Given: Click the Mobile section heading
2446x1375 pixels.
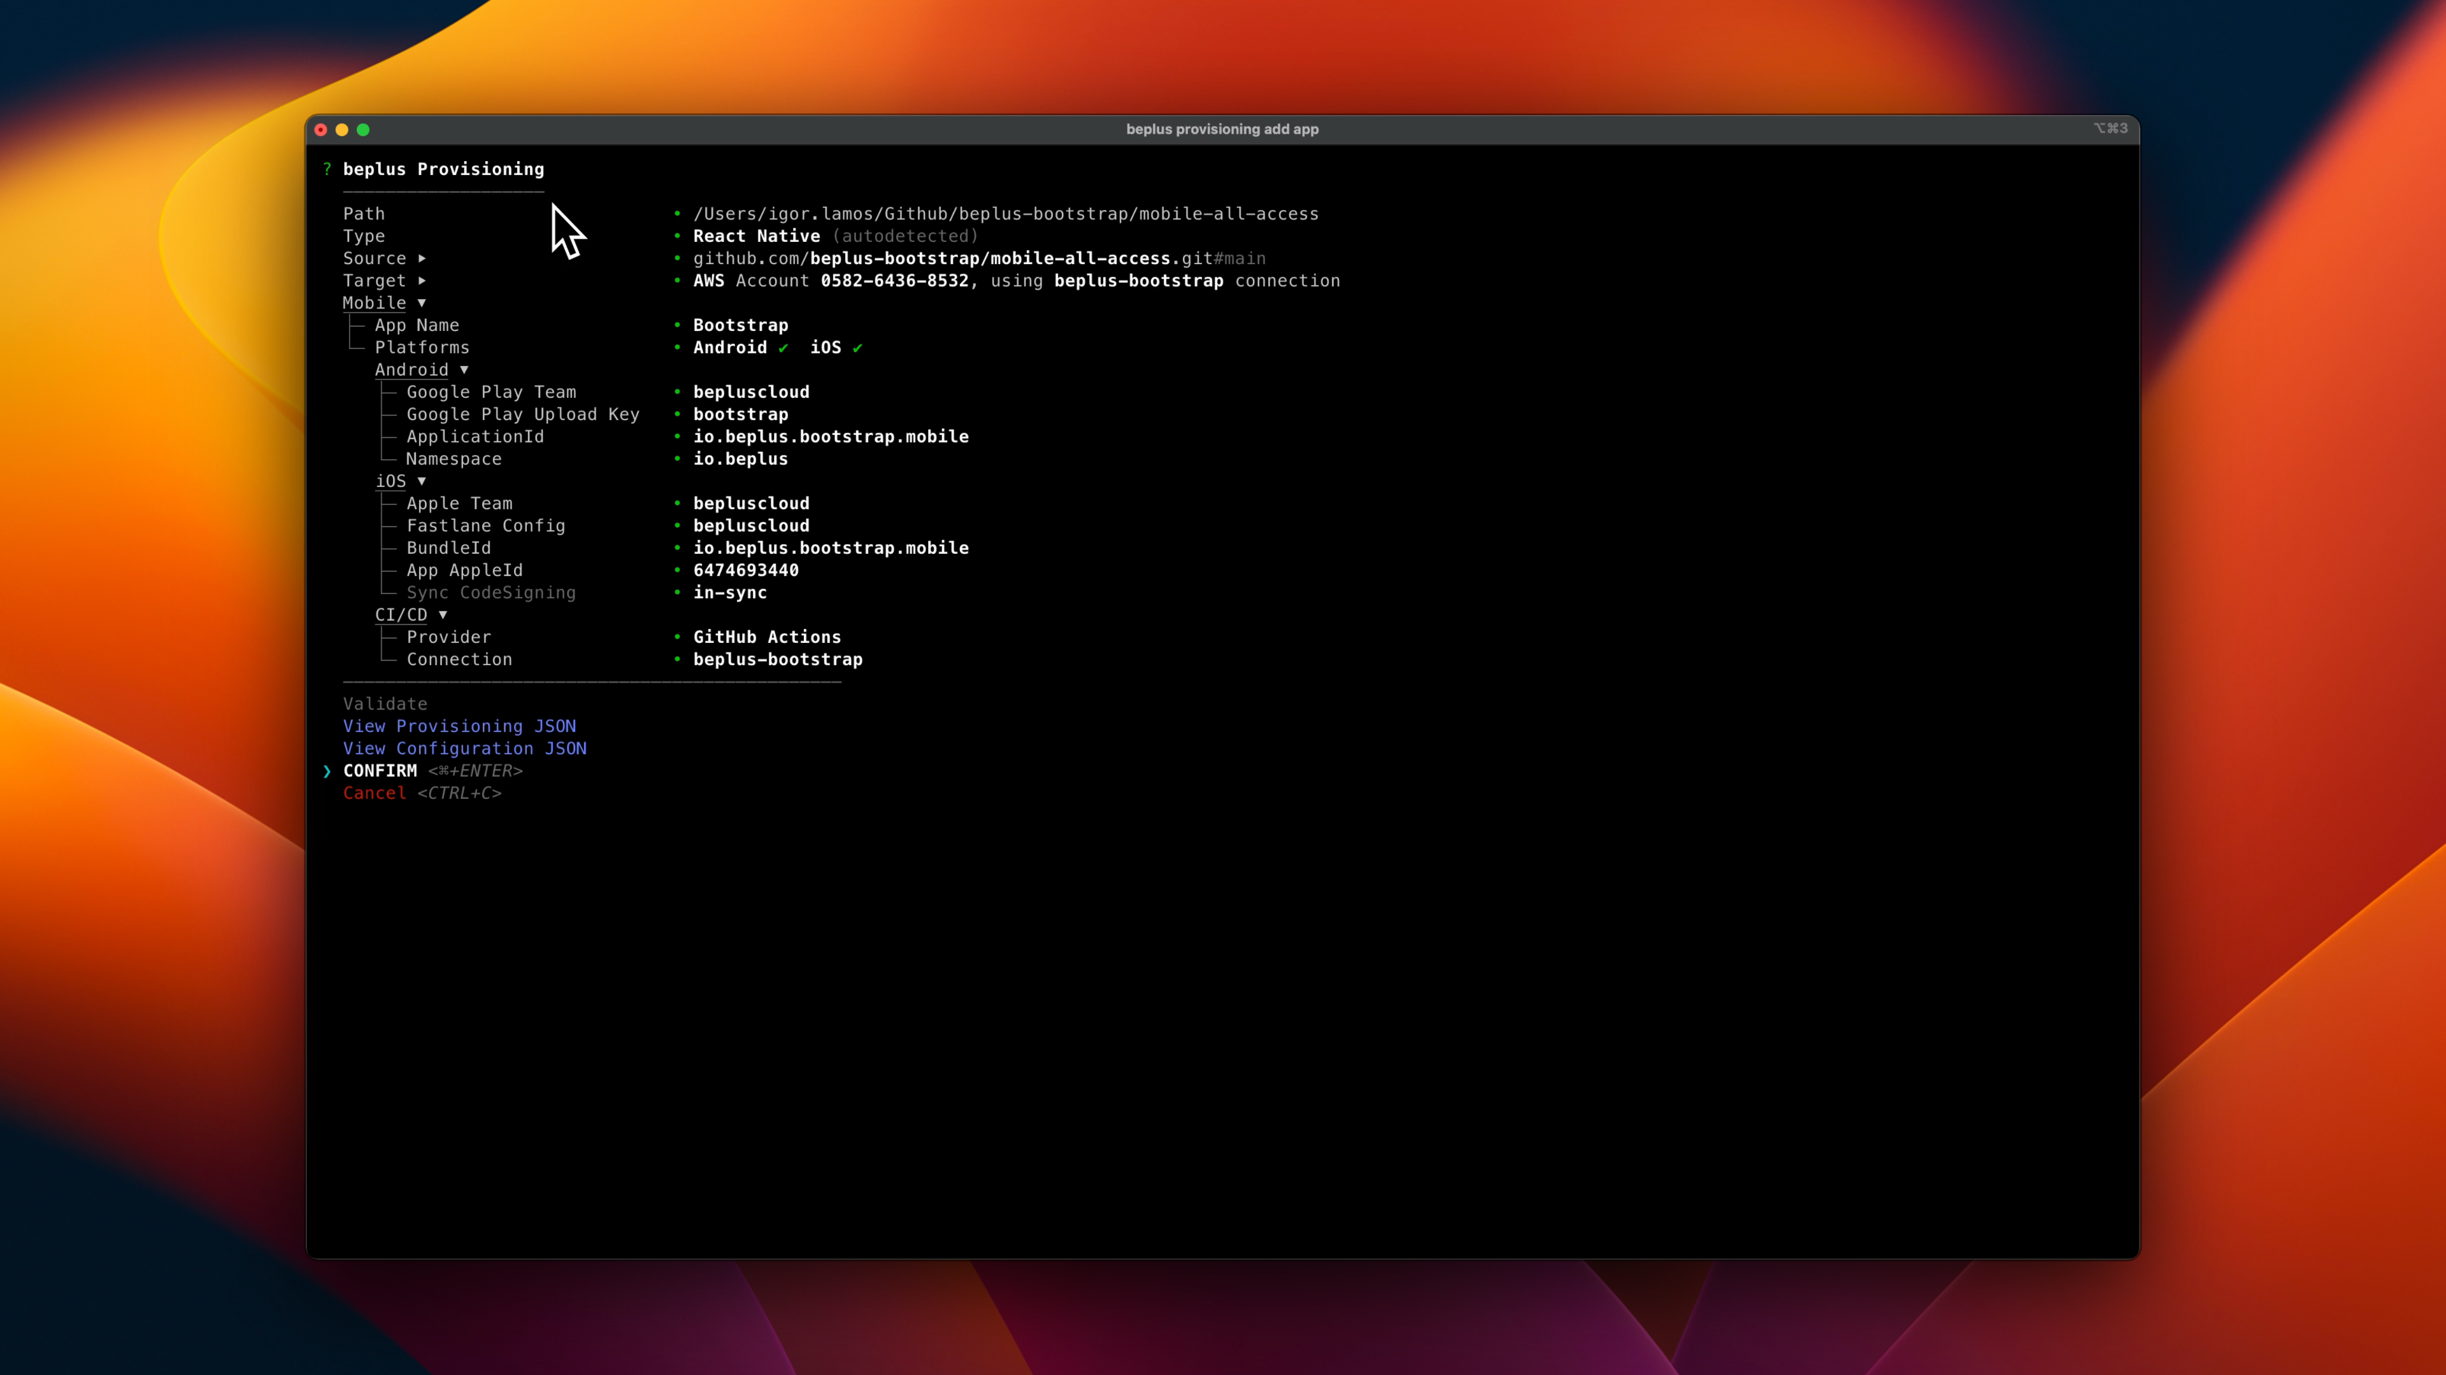Looking at the screenshot, I should (x=374, y=303).
